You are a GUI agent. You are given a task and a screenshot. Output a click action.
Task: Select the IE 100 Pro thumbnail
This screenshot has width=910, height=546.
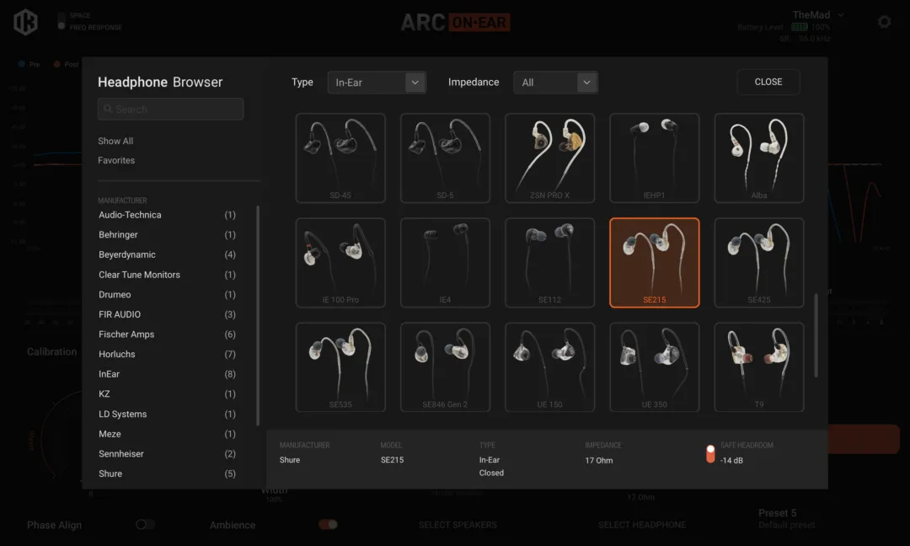click(340, 263)
